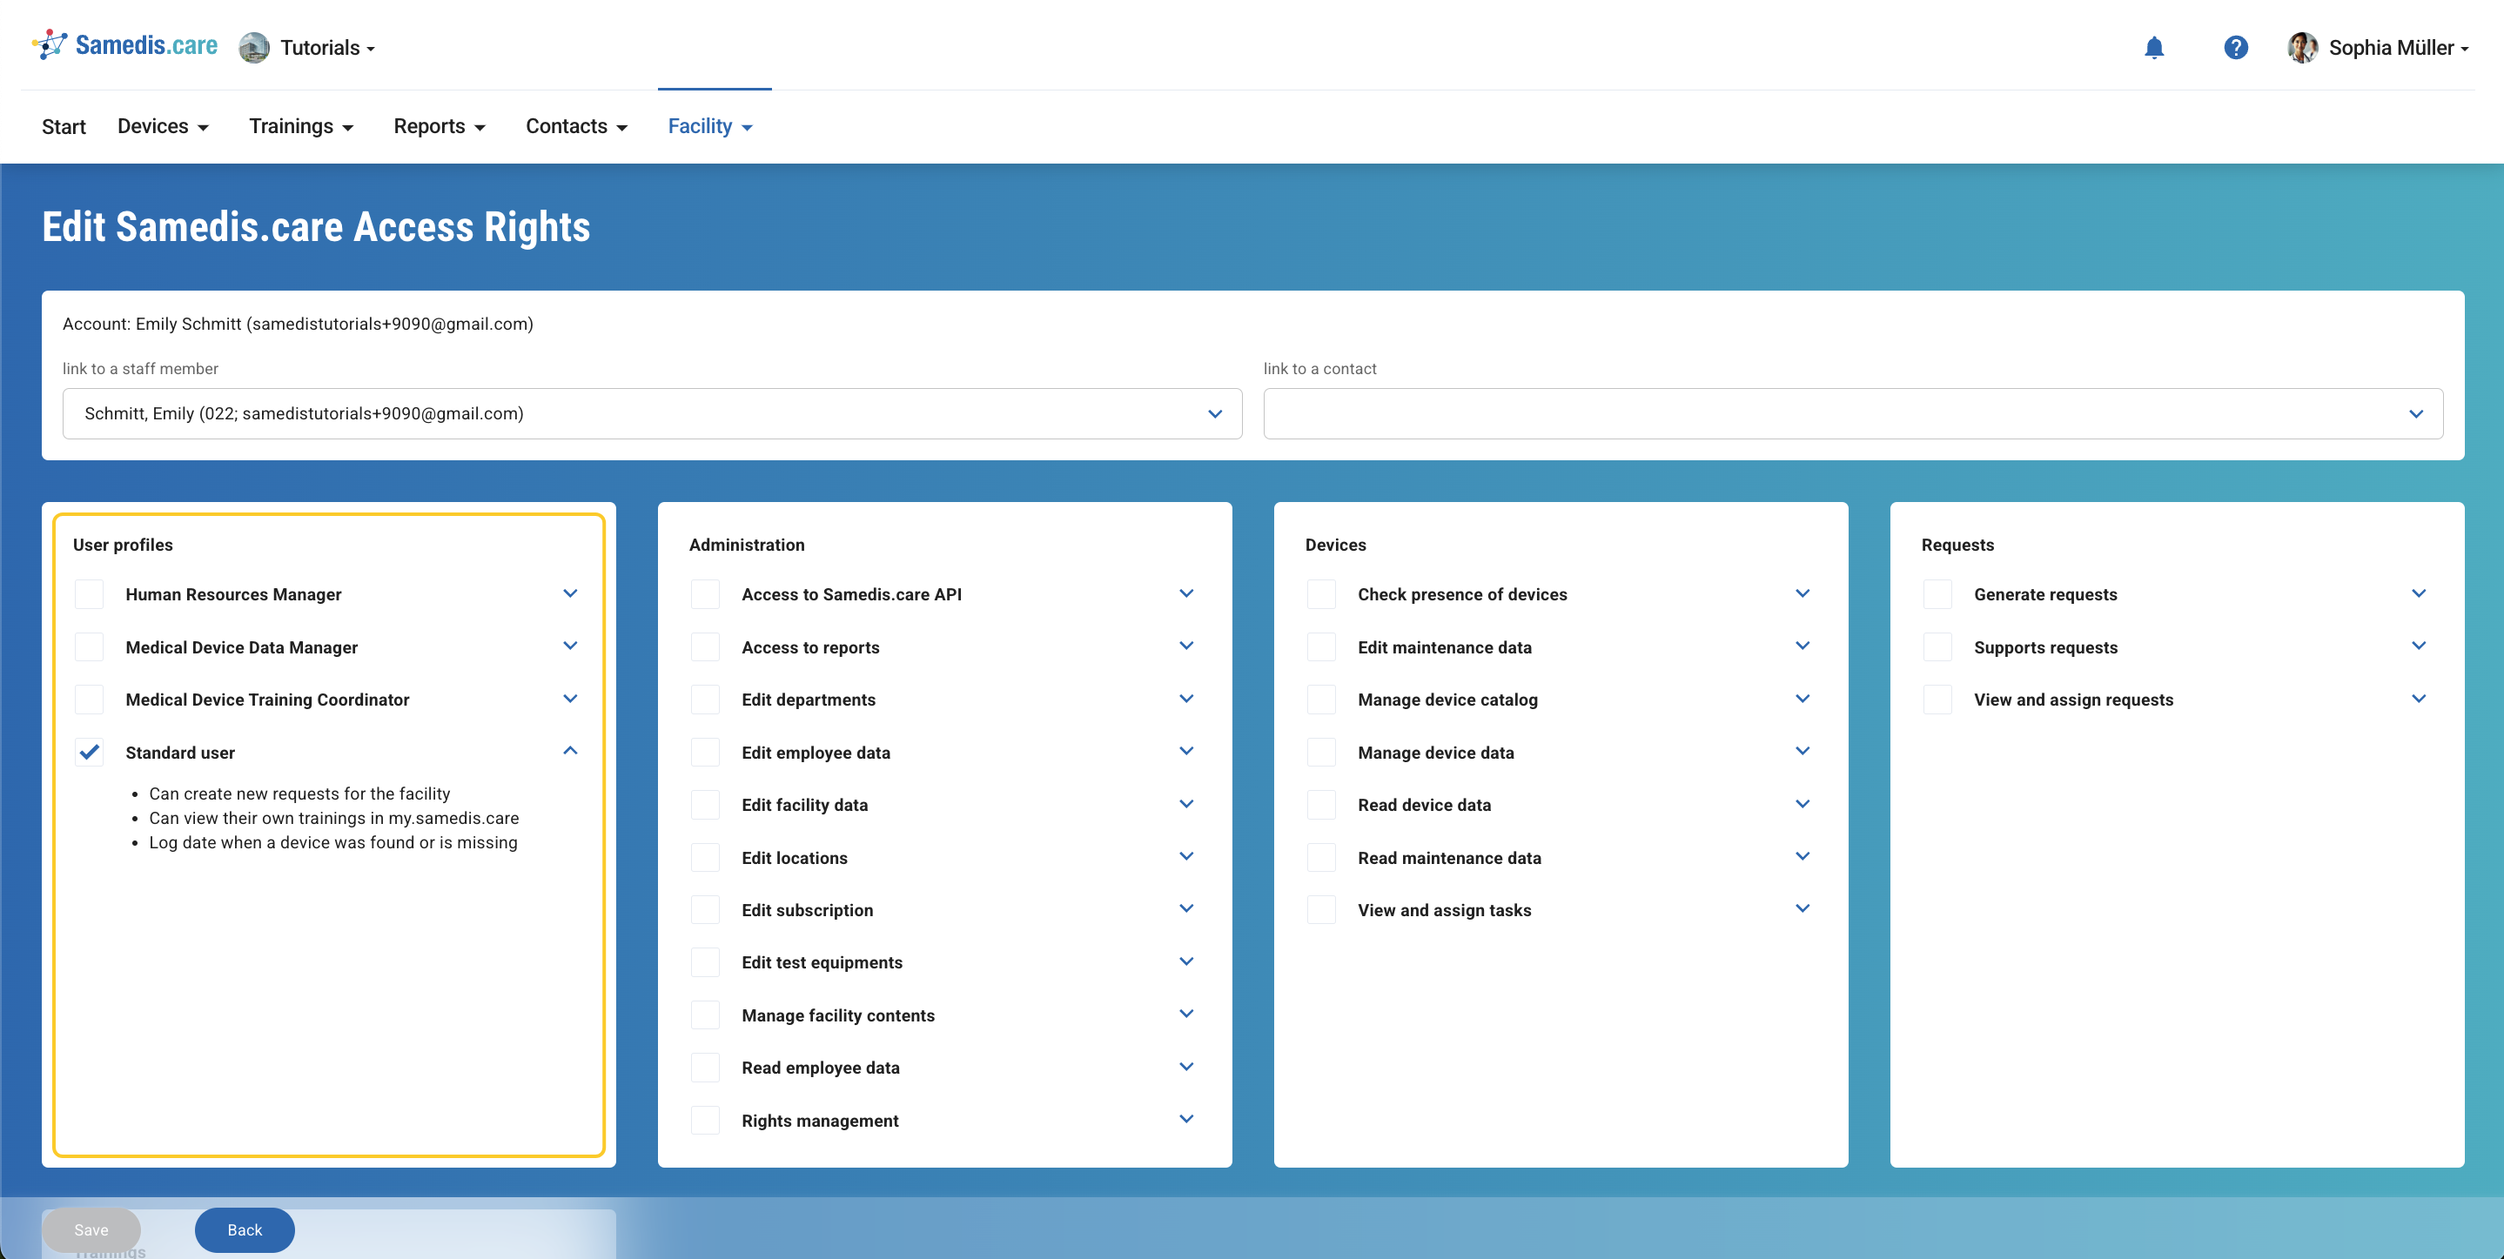Enable the Edit facility data checkbox
The width and height of the screenshot is (2504, 1259).
706,806
